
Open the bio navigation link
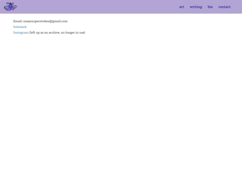[210, 7]
